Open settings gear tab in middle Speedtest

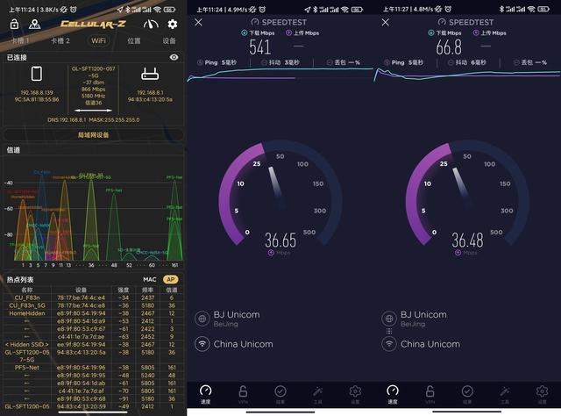(x=355, y=395)
